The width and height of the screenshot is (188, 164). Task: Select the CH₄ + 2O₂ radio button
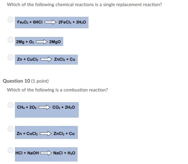10,105
